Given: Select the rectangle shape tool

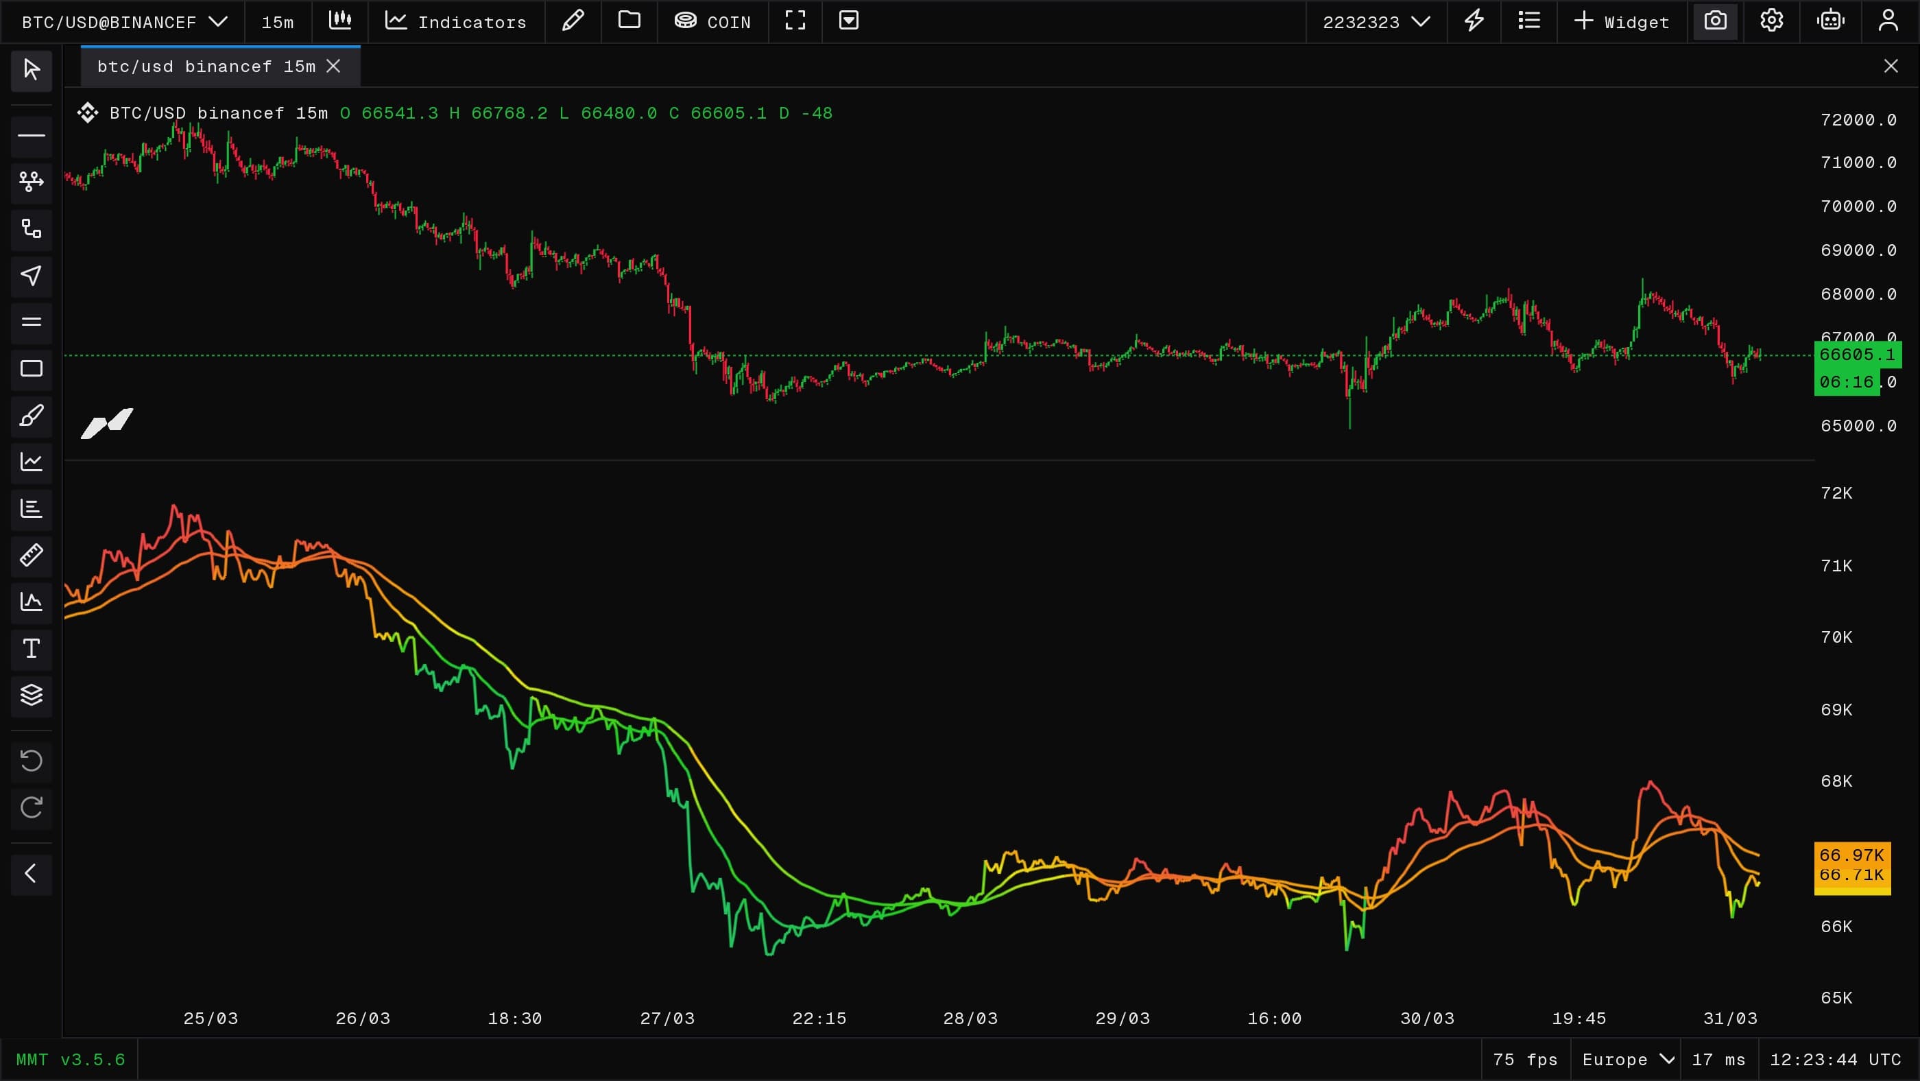Looking at the screenshot, I should pos(32,368).
